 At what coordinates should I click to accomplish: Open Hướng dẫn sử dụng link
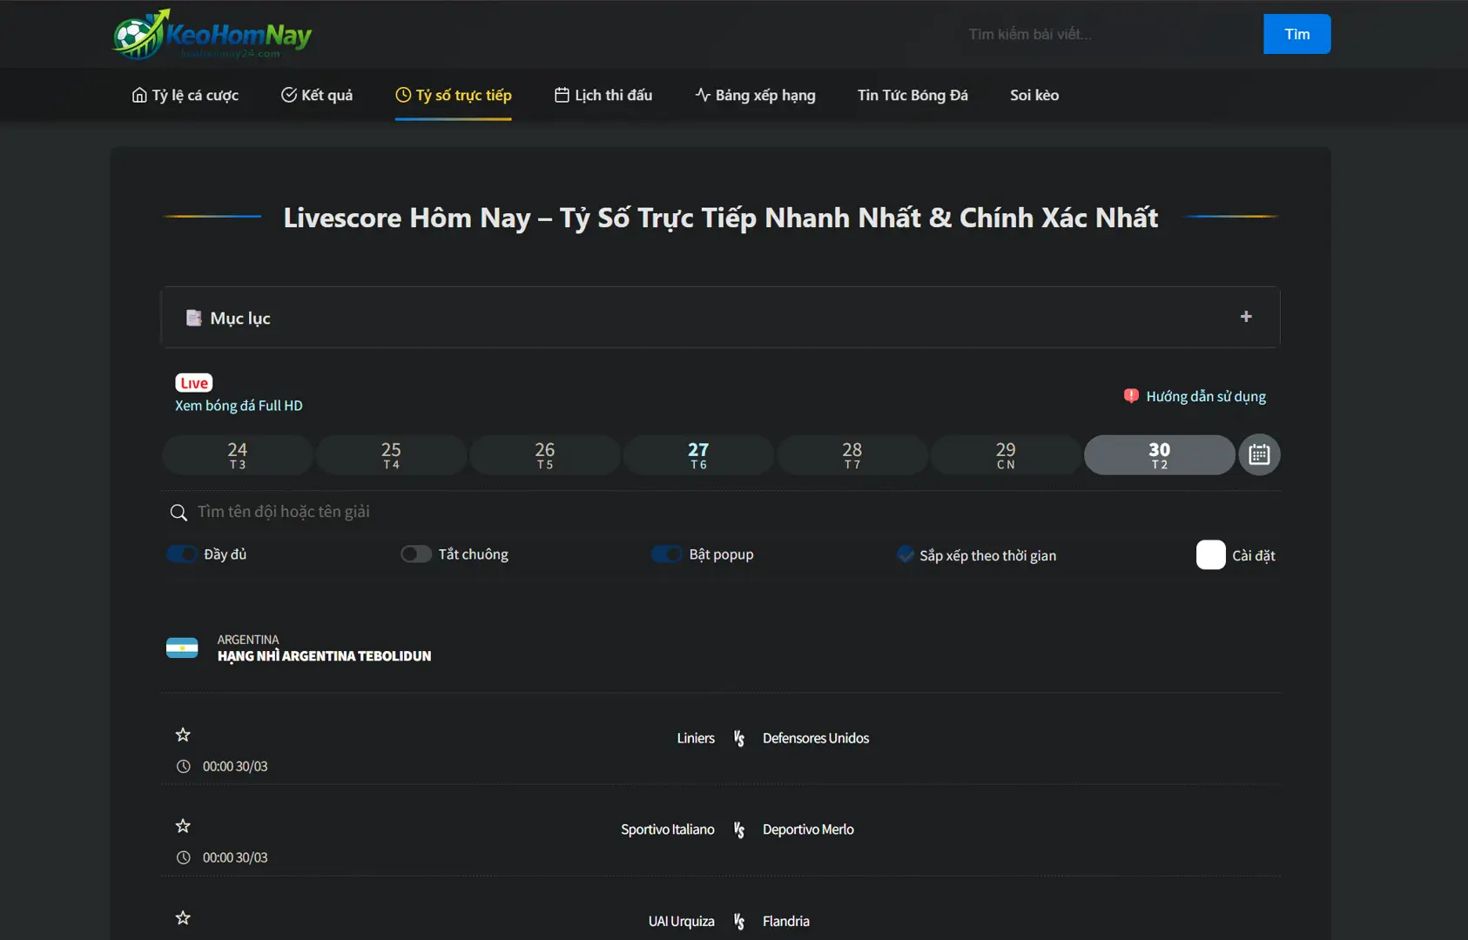pyautogui.click(x=1205, y=396)
